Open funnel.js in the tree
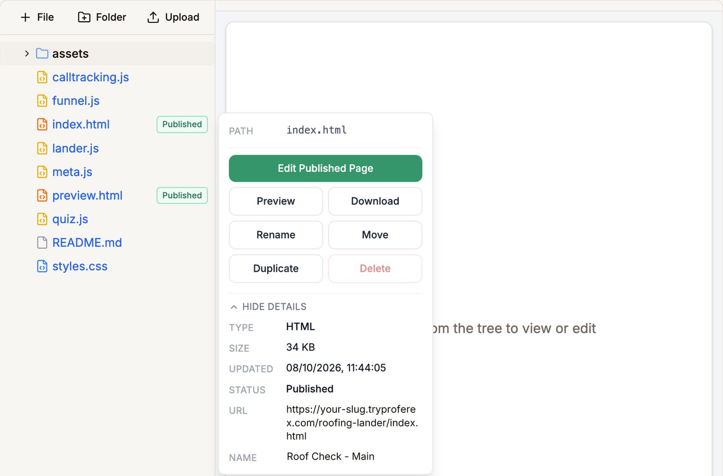This screenshot has width=723, height=476. (x=76, y=101)
